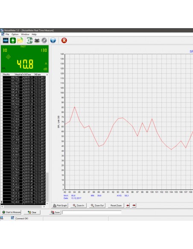193x249 pixels.
Task: Click the blue info icon
Action: click(53, 41)
